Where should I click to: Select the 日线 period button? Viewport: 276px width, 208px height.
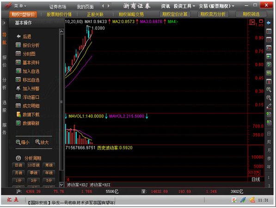(x=18, y=165)
